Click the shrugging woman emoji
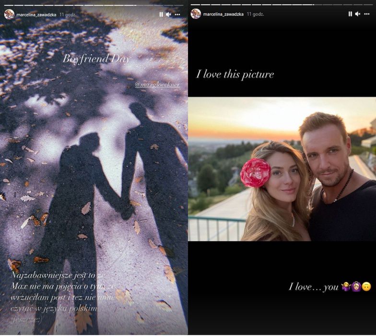 click(x=346, y=287)
